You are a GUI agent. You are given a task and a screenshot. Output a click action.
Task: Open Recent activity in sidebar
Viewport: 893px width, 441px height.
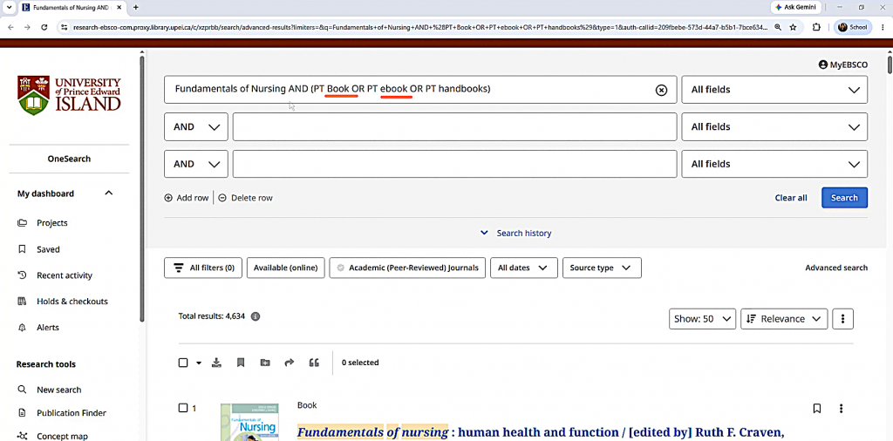point(65,275)
